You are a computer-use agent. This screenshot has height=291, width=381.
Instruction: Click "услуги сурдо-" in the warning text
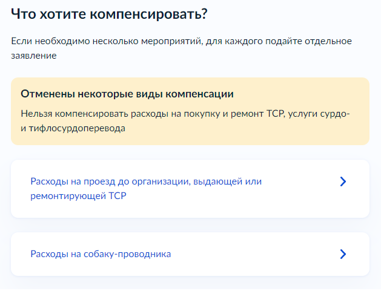[319, 114]
